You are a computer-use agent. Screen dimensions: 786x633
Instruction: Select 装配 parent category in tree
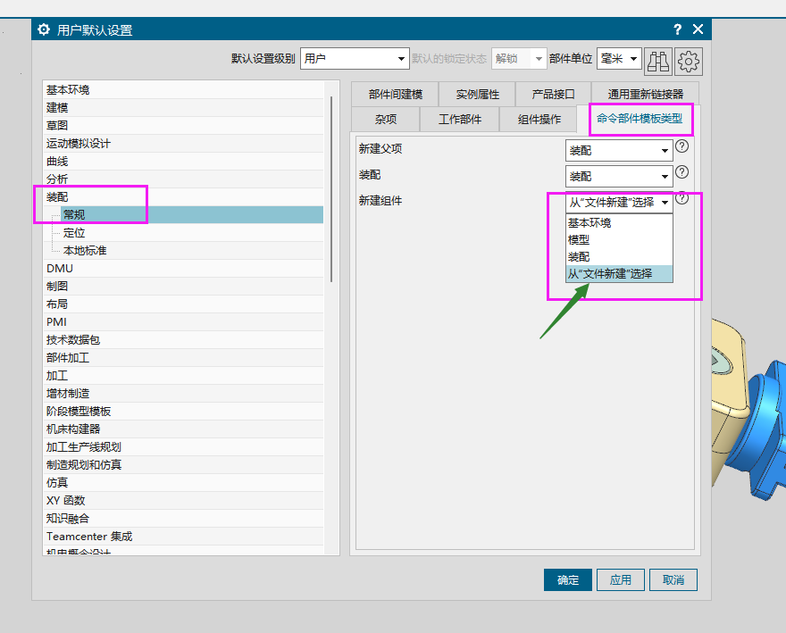[x=183, y=197]
